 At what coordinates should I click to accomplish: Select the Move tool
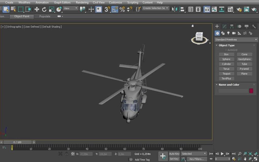coord(37,9)
